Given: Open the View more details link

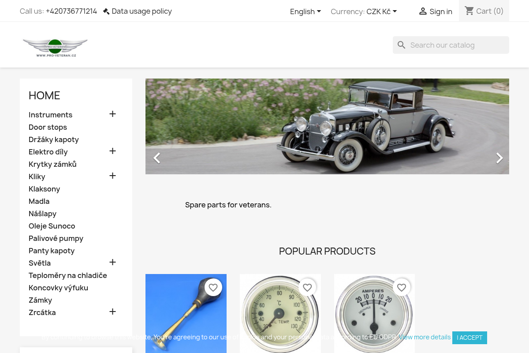Looking at the screenshot, I should [x=425, y=337].
